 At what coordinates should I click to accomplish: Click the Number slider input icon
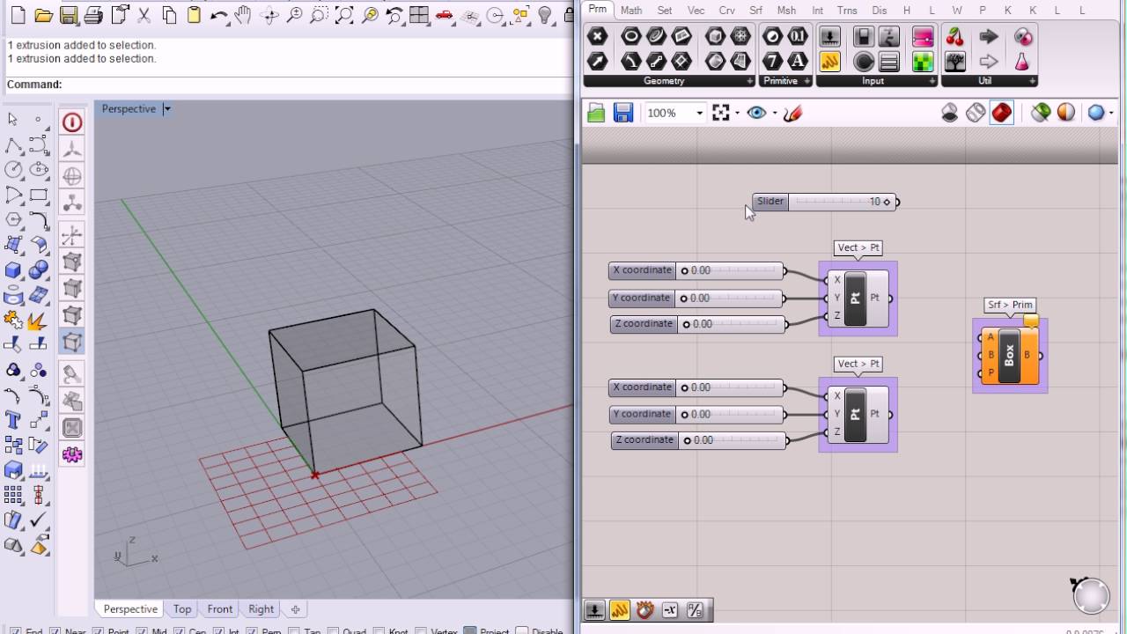coord(829,36)
